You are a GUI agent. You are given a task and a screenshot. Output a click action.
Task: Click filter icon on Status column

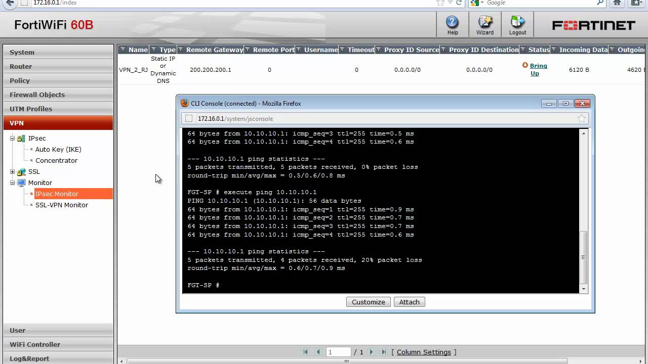(523, 50)
